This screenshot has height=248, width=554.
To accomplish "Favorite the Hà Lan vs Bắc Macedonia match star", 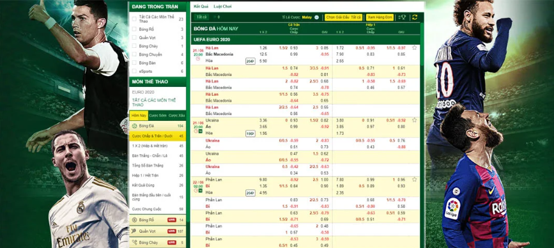I will tap(414, 48).
